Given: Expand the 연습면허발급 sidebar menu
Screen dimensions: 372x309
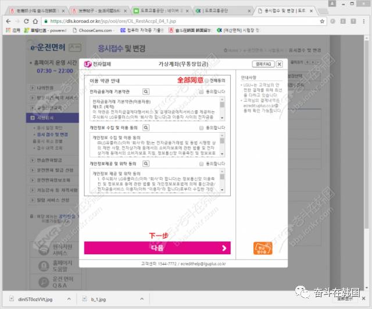Looking at the screenshot, I should (x=33, y=160).
